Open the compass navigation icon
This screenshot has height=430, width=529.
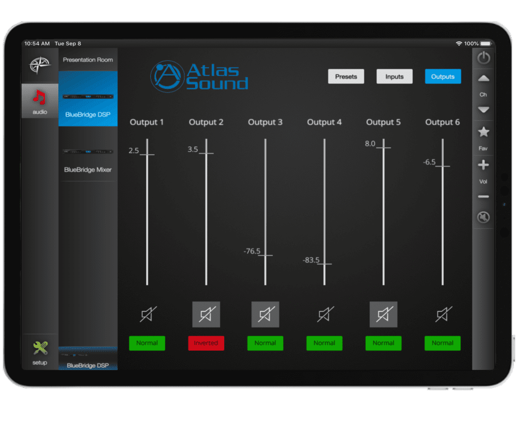tap(40, 65)
